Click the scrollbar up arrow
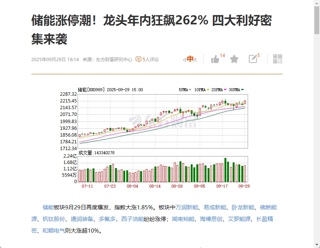This screenshot has width=320, height=248. click(317, 3)
